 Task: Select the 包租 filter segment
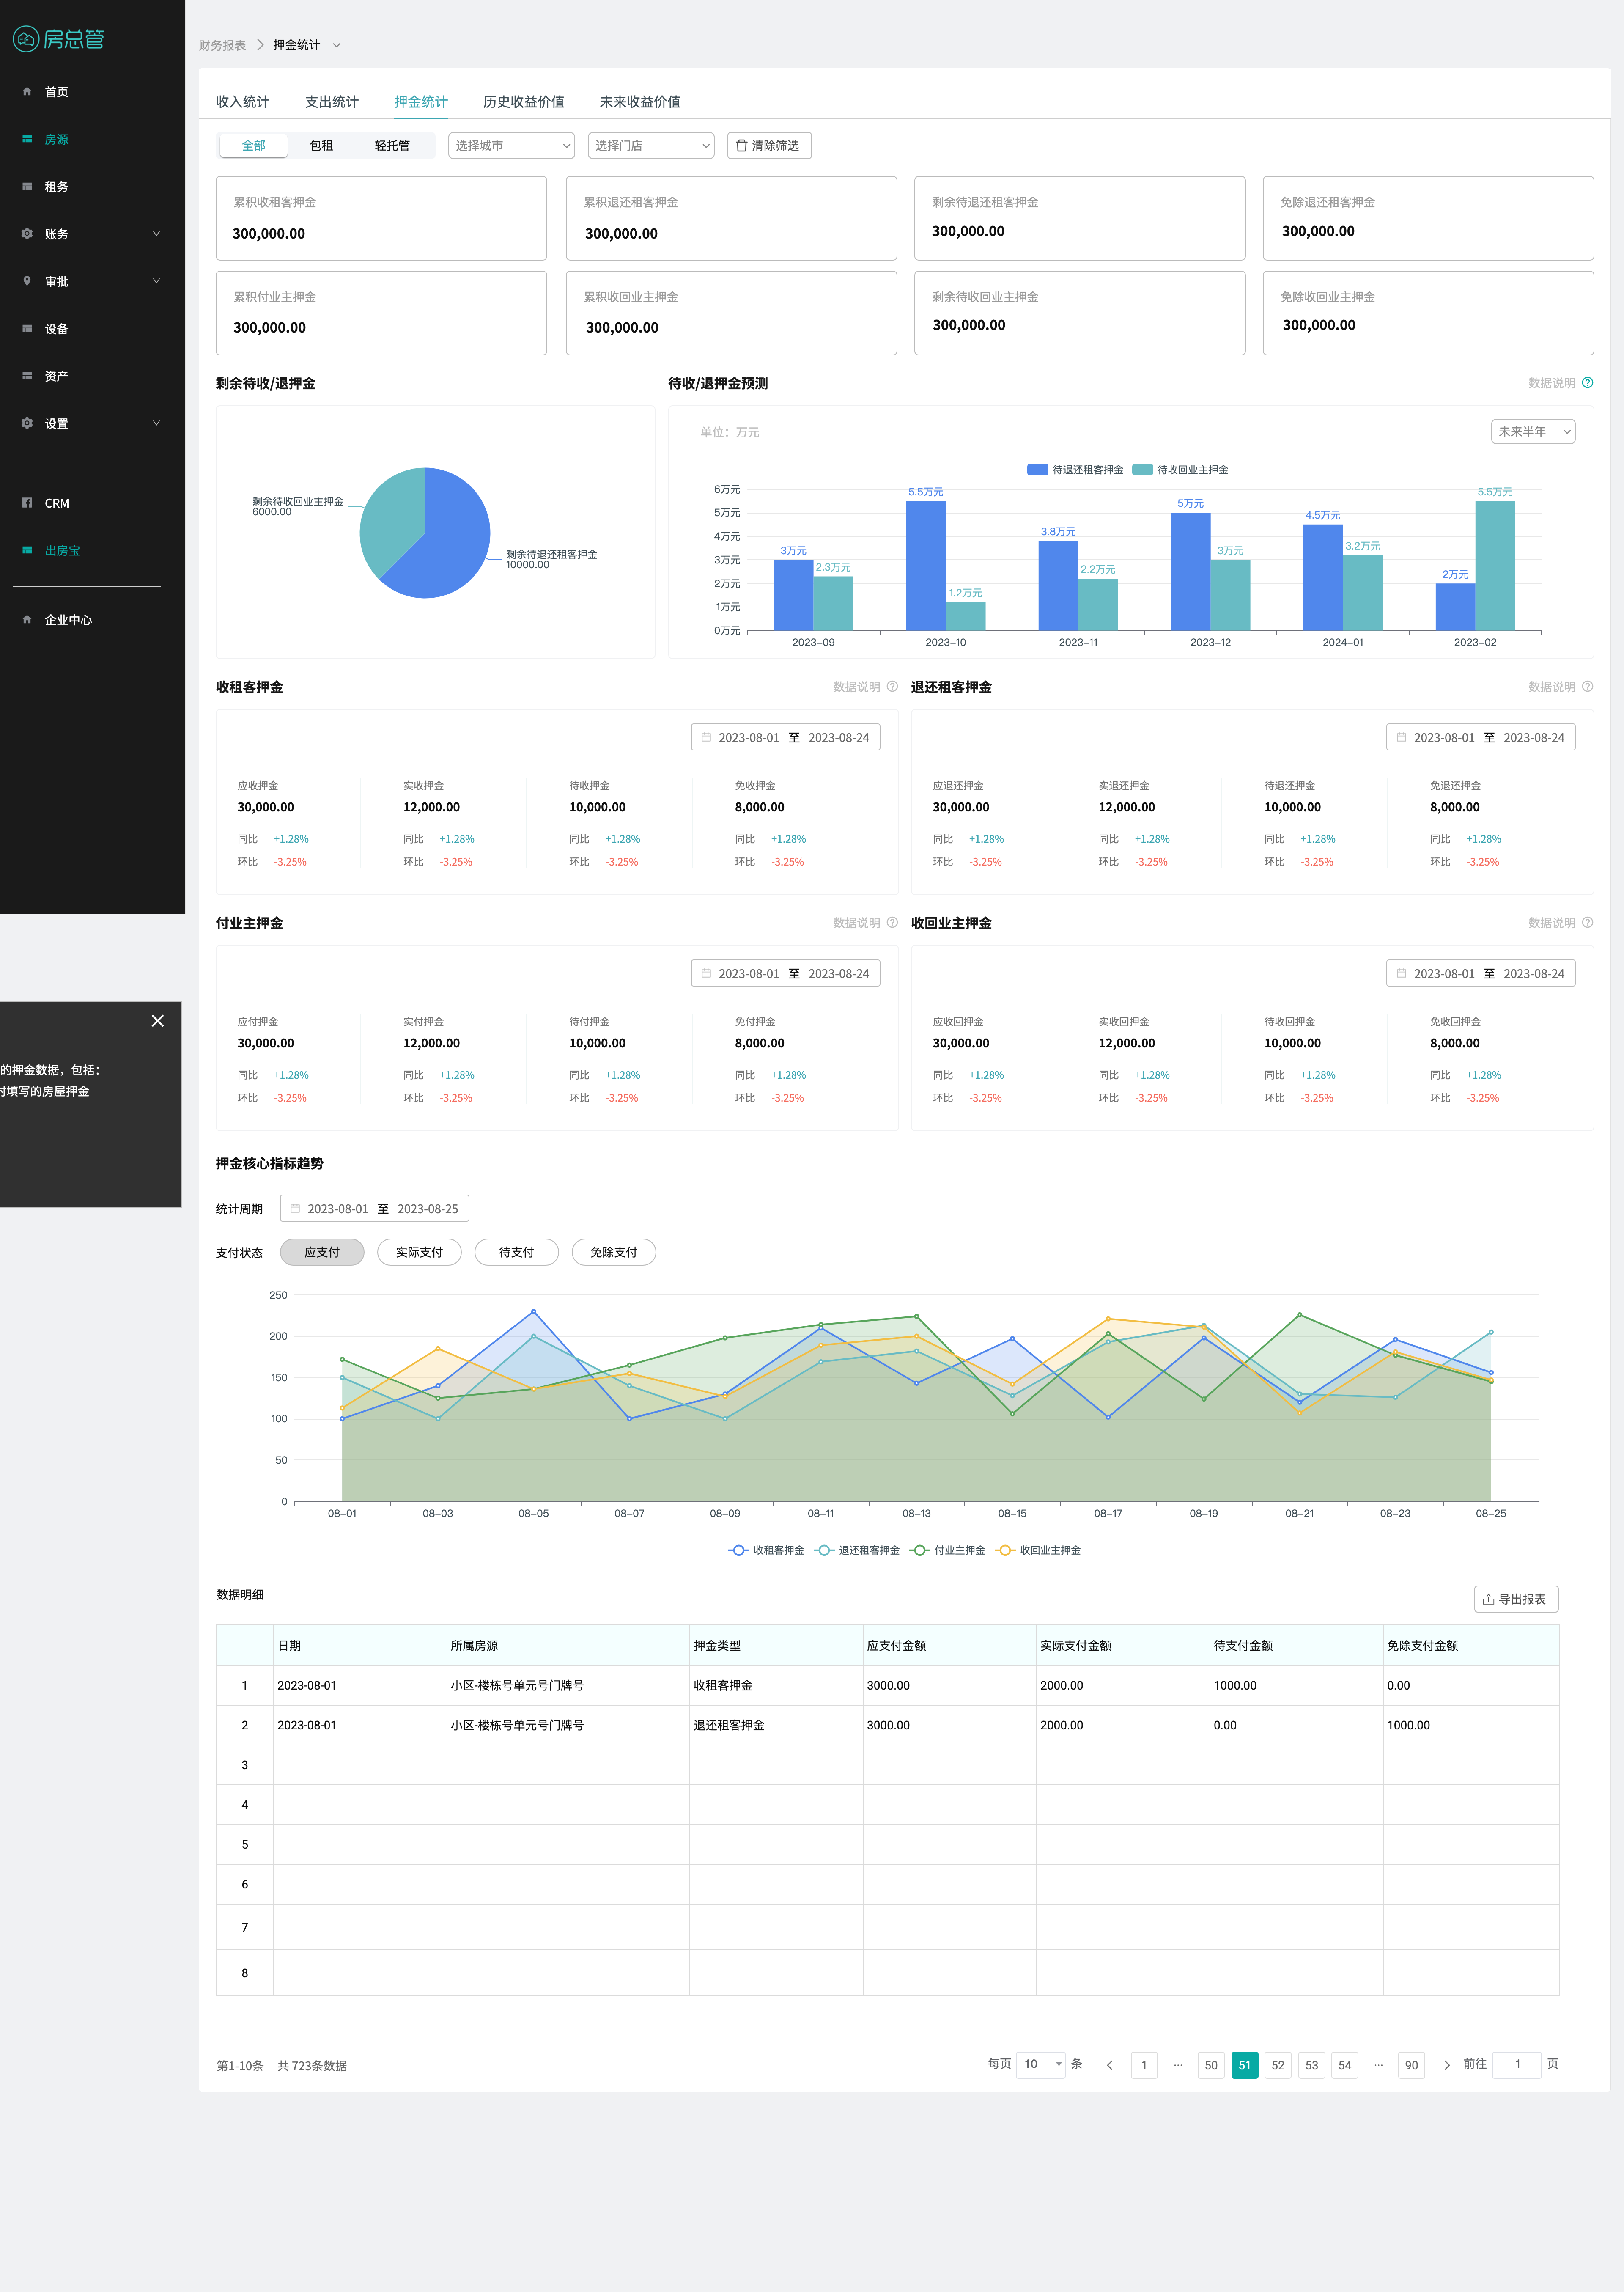321,146
